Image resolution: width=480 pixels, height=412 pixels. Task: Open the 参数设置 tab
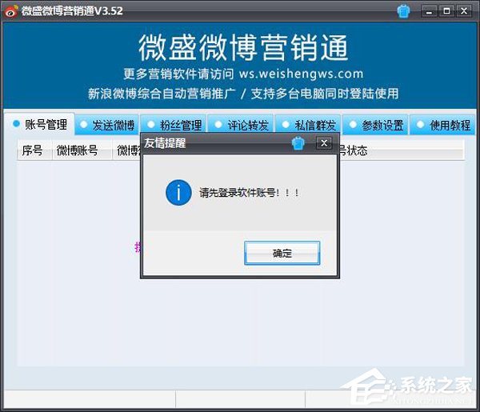pos(376,125)
